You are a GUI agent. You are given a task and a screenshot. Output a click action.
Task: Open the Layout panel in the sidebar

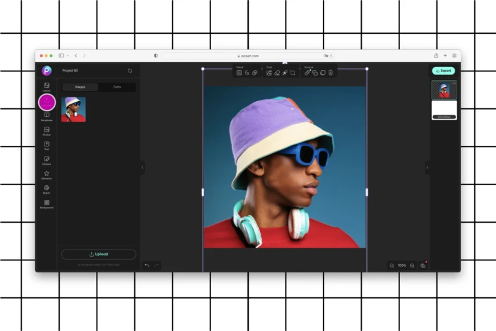pos(46,86)
